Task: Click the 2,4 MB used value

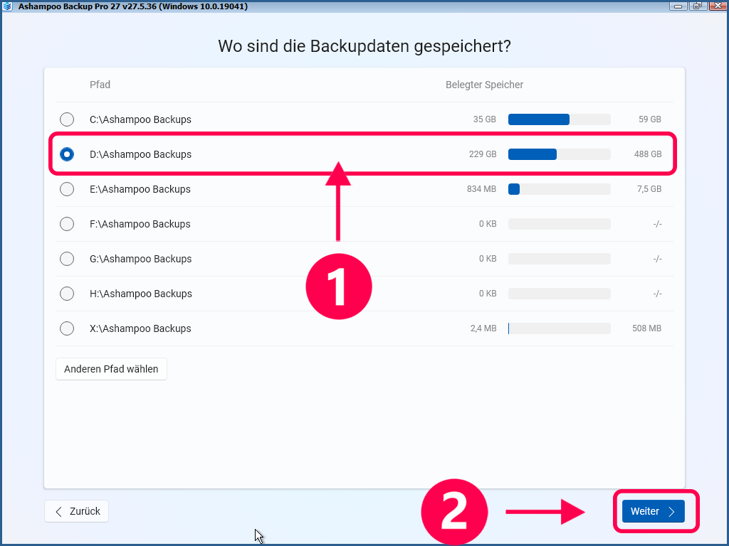Action: click(483, 328)
